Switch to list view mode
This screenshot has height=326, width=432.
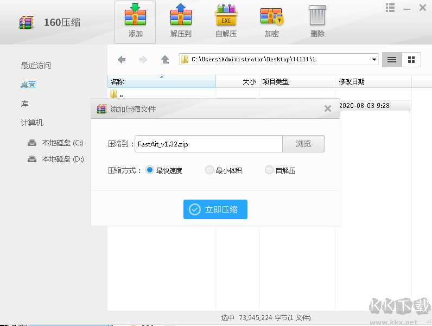(392, 60)
